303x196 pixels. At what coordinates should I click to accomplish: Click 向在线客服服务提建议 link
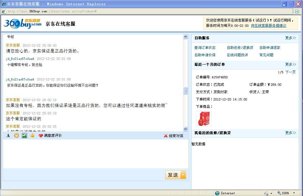tap(268, 25)
